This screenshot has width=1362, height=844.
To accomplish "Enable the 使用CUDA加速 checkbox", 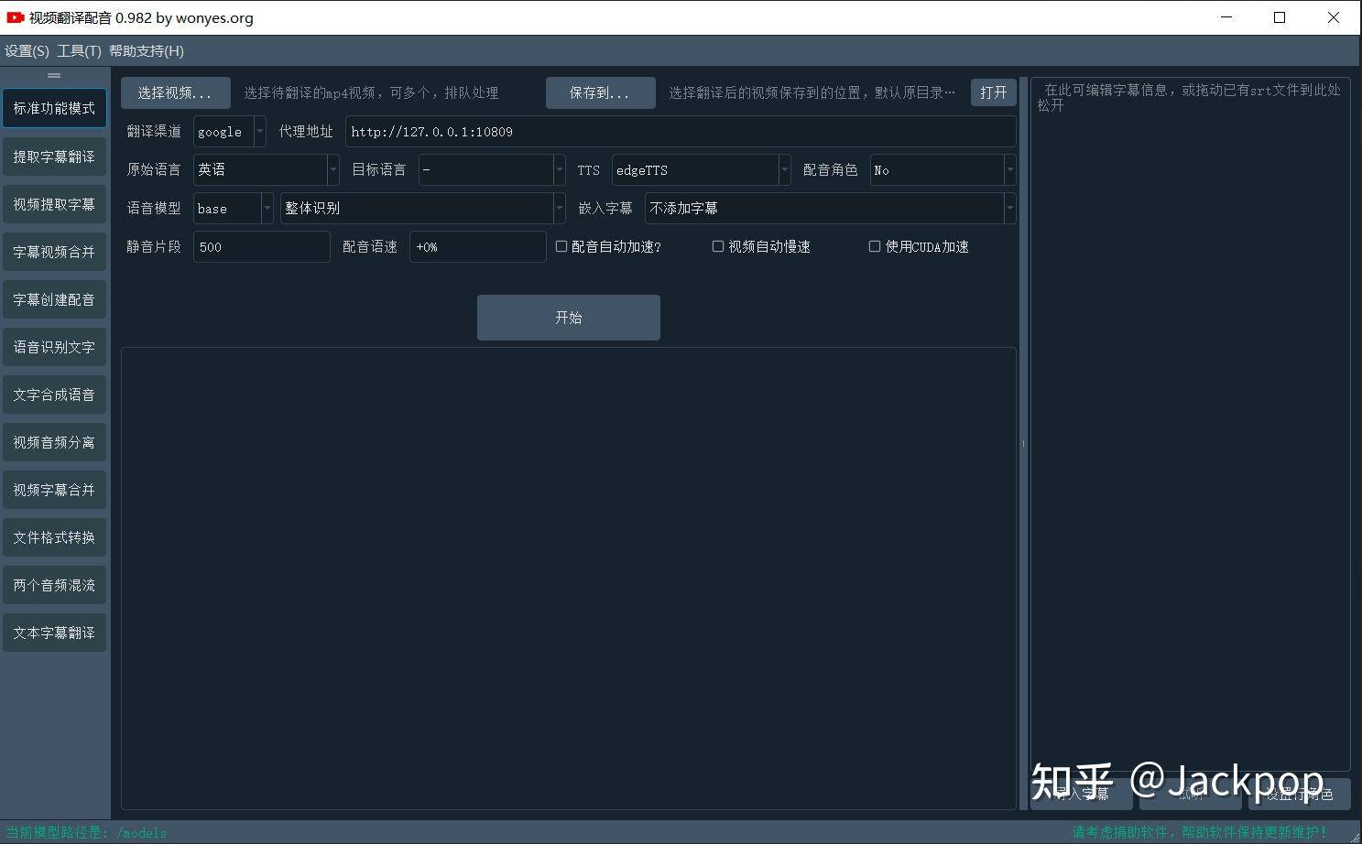I will 875,246.
